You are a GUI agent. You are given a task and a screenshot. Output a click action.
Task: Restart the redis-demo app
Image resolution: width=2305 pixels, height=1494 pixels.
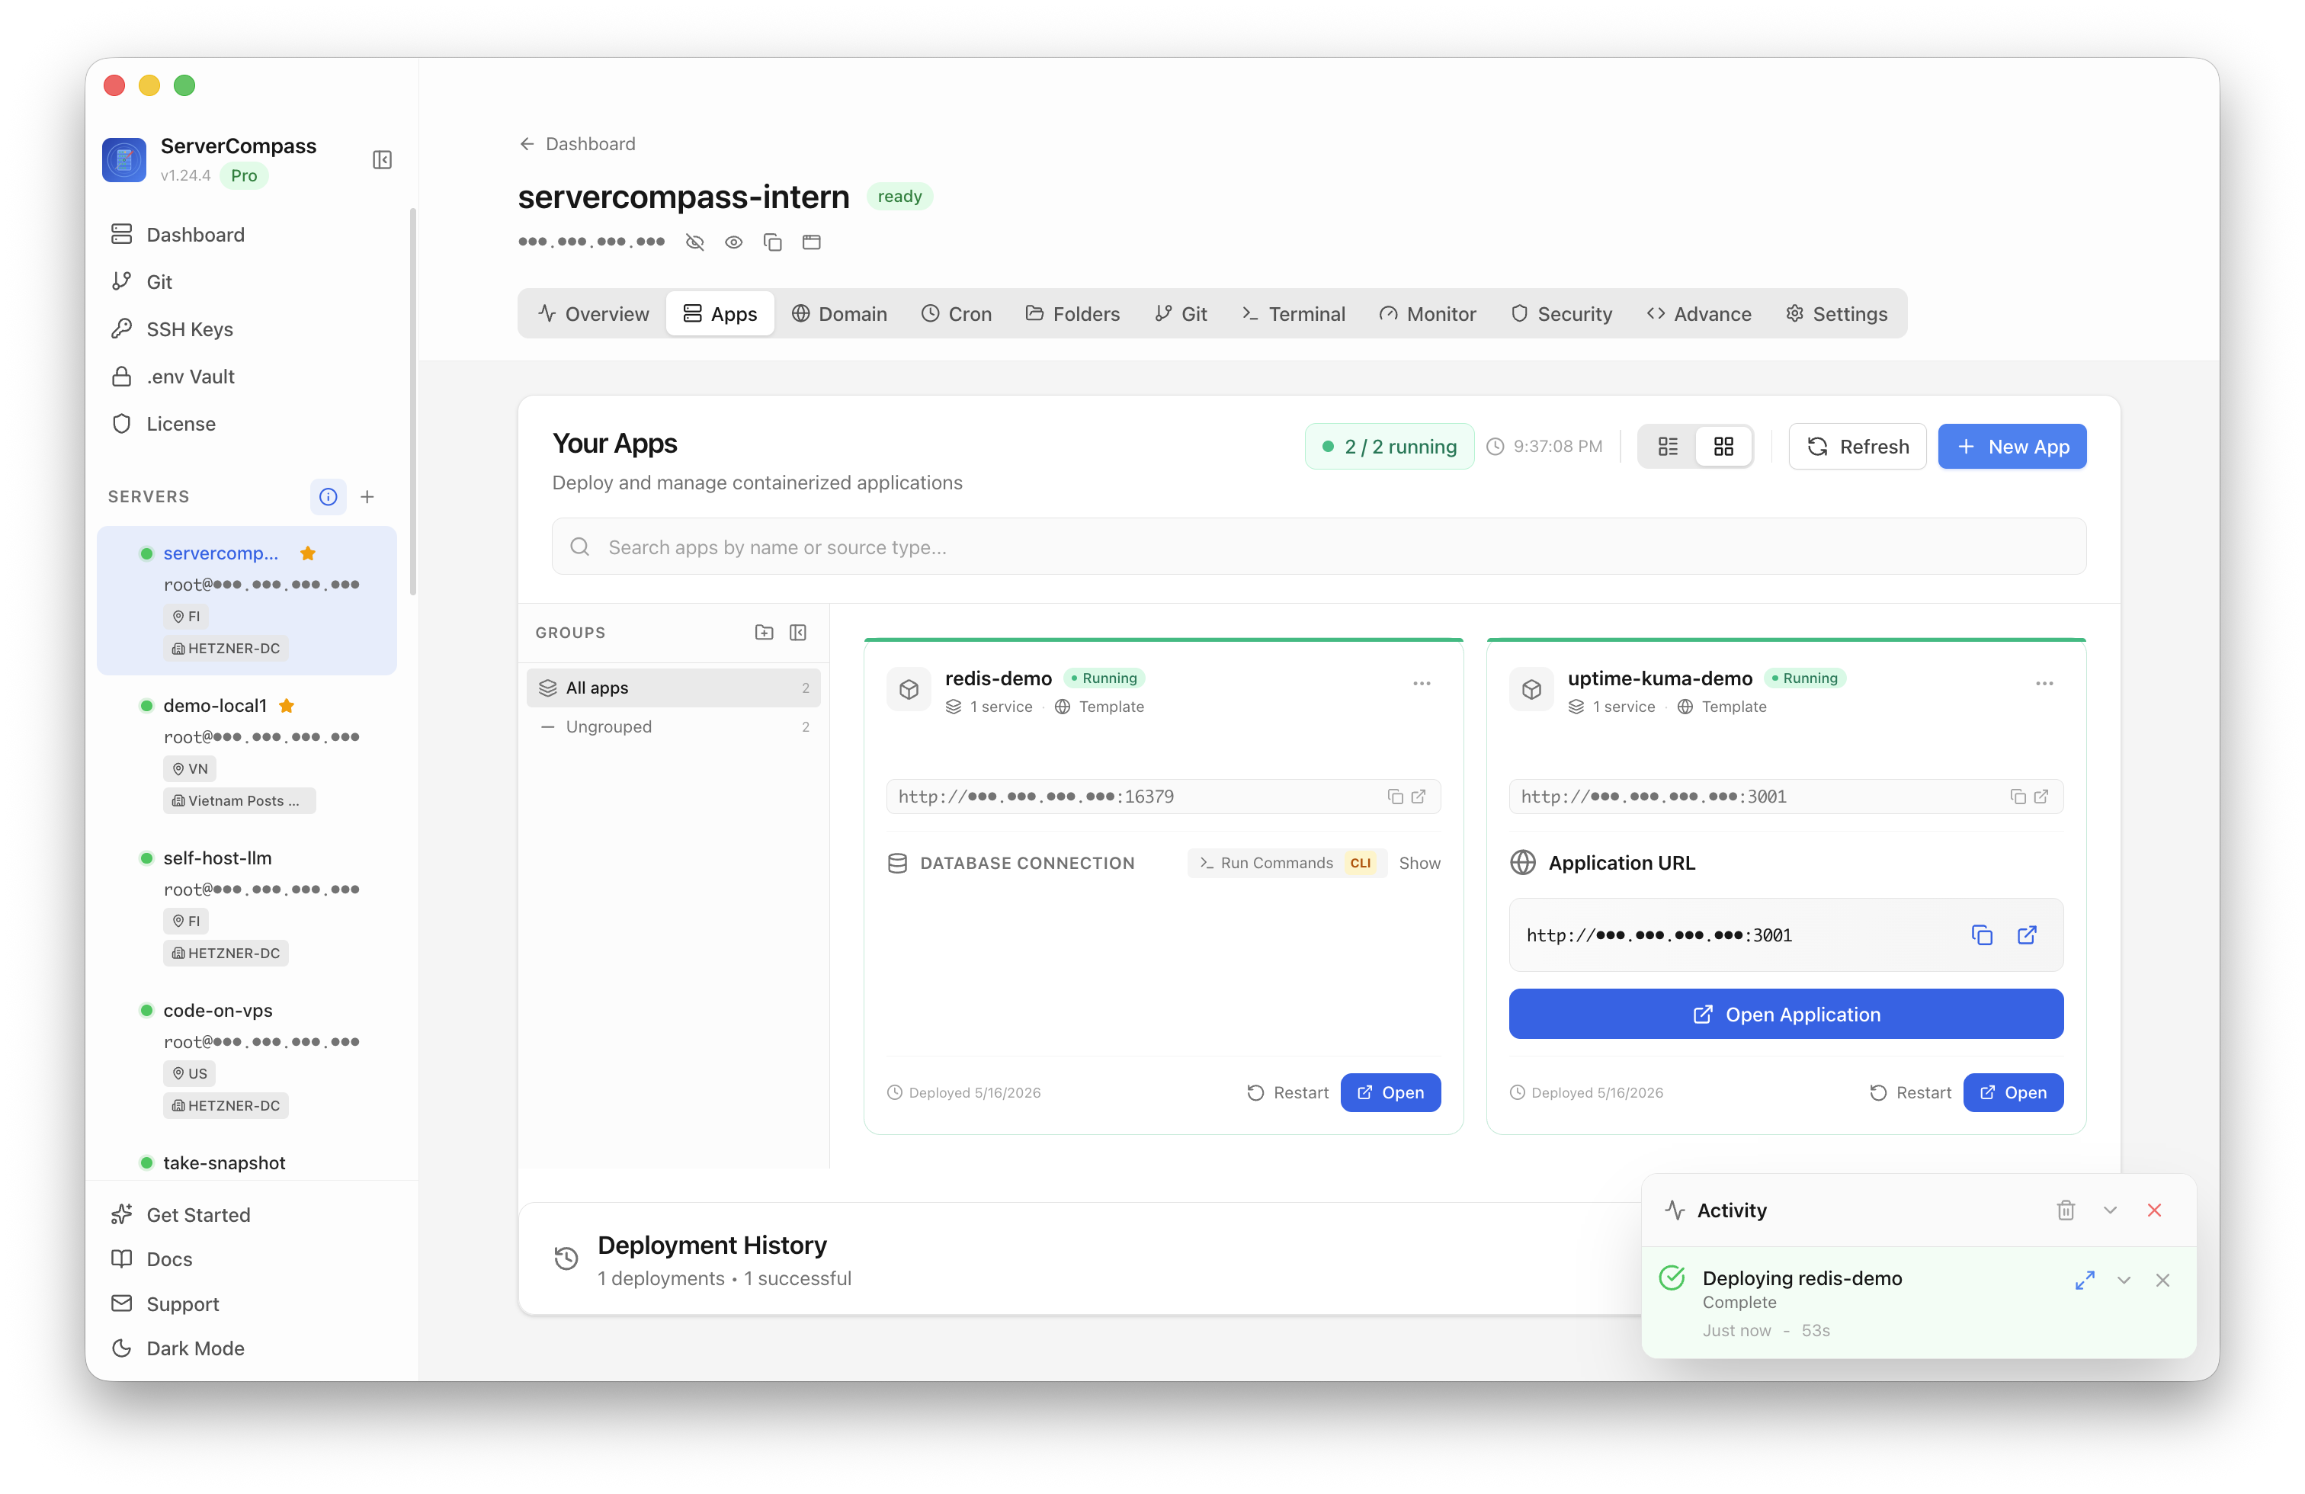pos(1288,1093)
